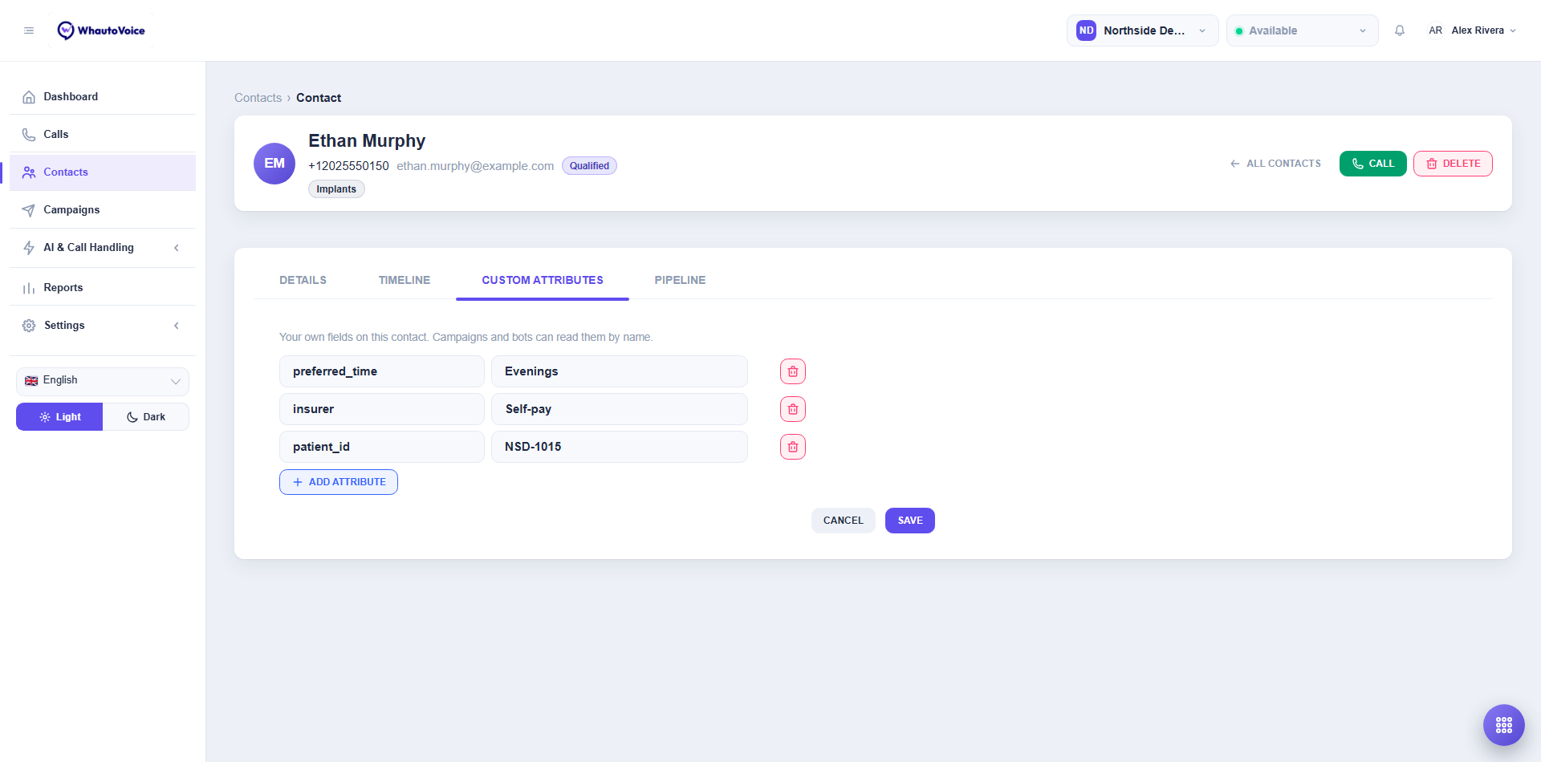Remove the insurer attribute with trash icon
This screenshot has width=1541, height=762.
pyautogui.click(x=793, y=409)
